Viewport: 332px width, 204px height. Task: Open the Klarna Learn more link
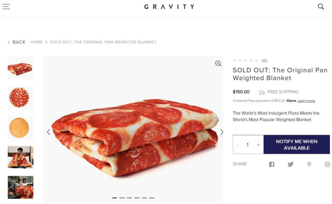click(x=306, y=101)
